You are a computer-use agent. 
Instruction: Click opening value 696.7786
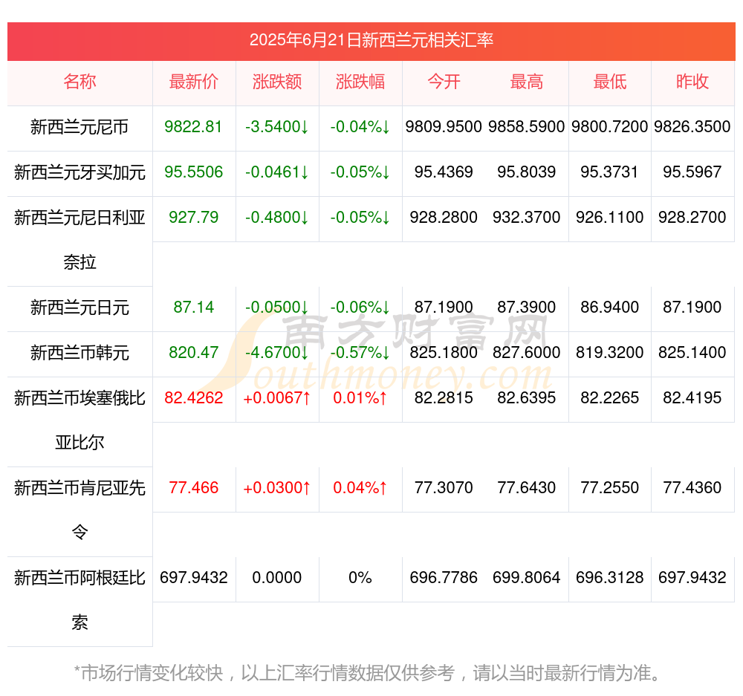[x=444, y=578]
